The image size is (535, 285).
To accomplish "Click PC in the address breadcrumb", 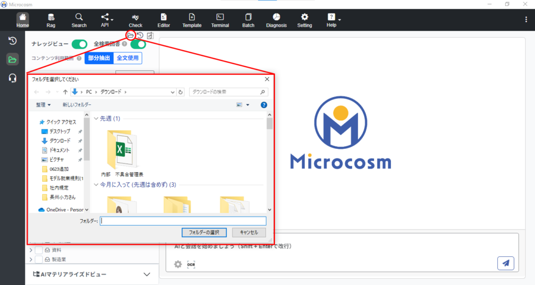I will point(89,92).
